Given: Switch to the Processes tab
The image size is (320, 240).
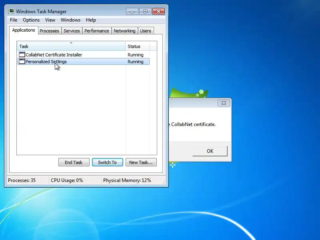Looking at the screenshot, I should (x=49, y=31).
